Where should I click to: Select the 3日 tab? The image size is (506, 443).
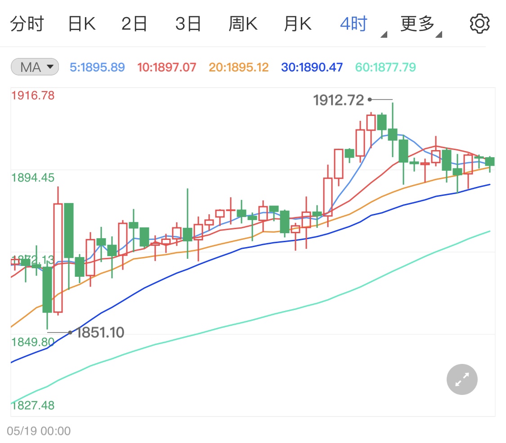point(188,24)
